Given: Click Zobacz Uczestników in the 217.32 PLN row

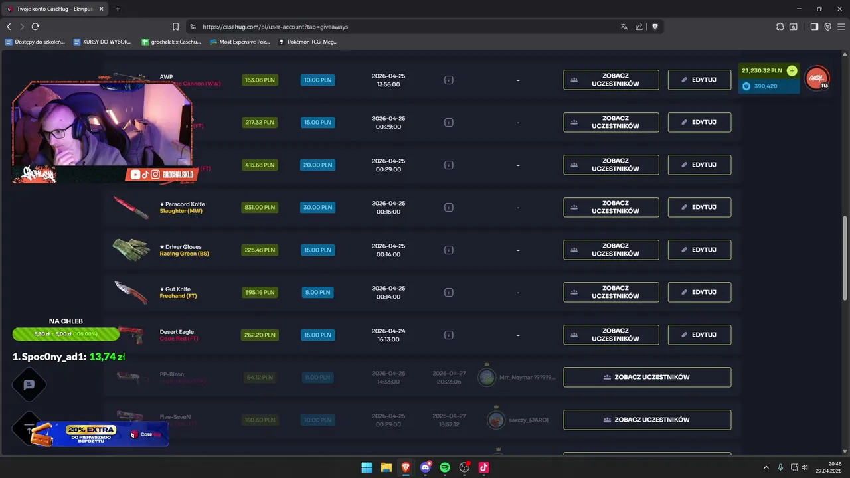Looking at the screenshot, I should tap(611, 122).
